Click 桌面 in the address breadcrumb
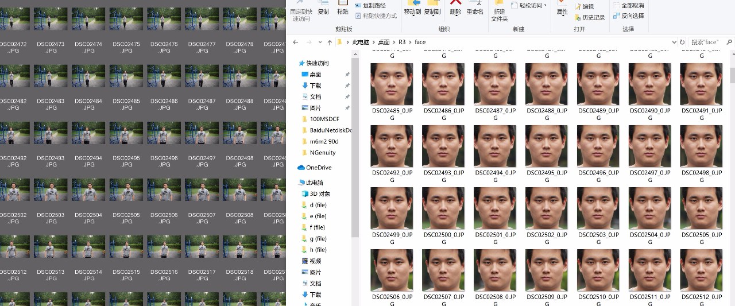735x306 pixels. tap(384, 42)
